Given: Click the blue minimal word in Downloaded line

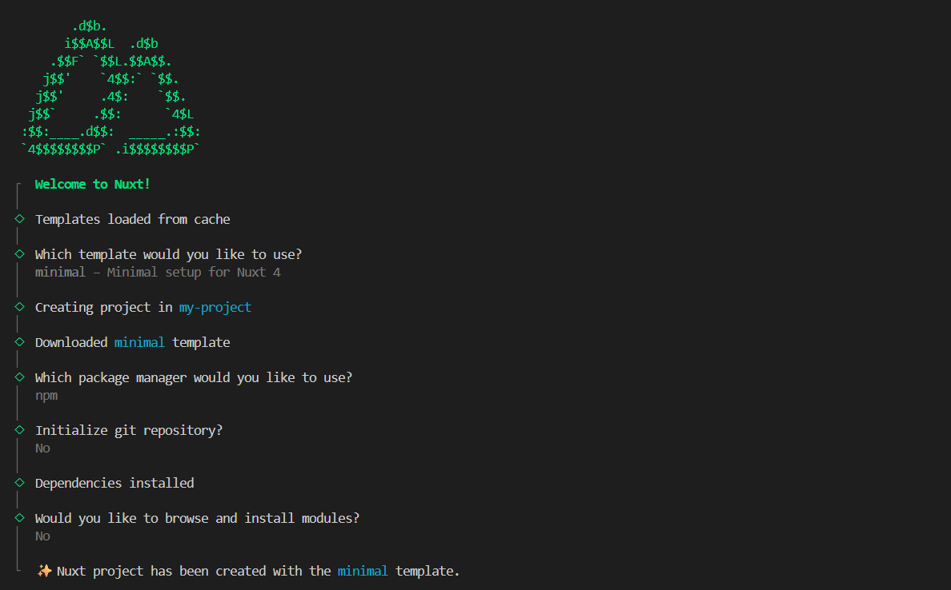Looking at the screenshot, I should tap(139, 342).
